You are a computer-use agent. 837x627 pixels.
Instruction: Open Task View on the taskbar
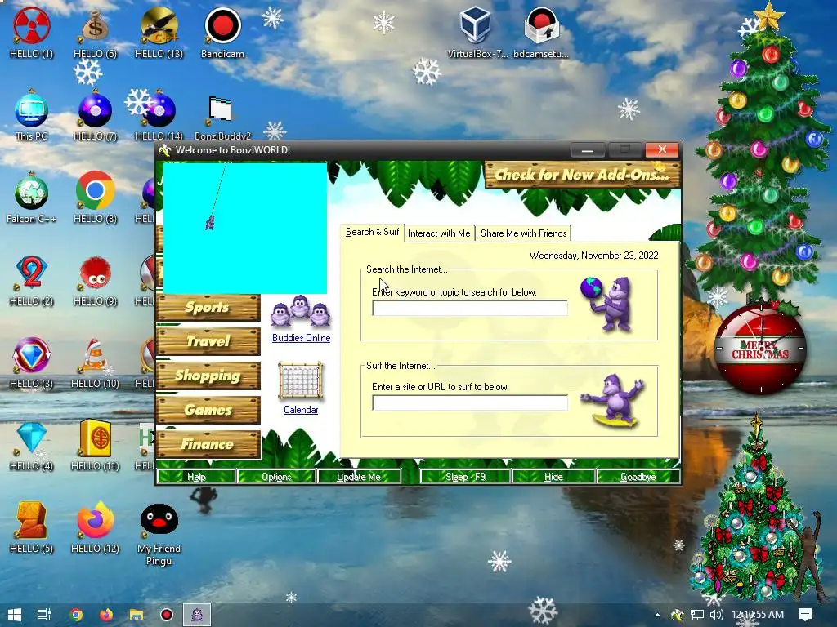click(x=44, y=615)
